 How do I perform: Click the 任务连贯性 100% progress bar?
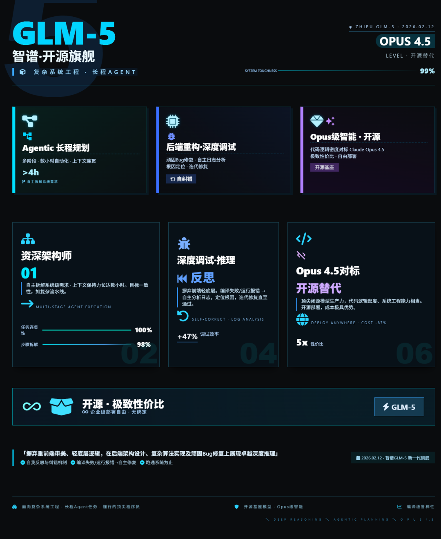(87, 330)
